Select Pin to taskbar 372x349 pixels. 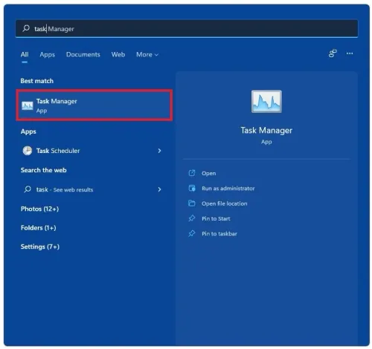(219, 234)
